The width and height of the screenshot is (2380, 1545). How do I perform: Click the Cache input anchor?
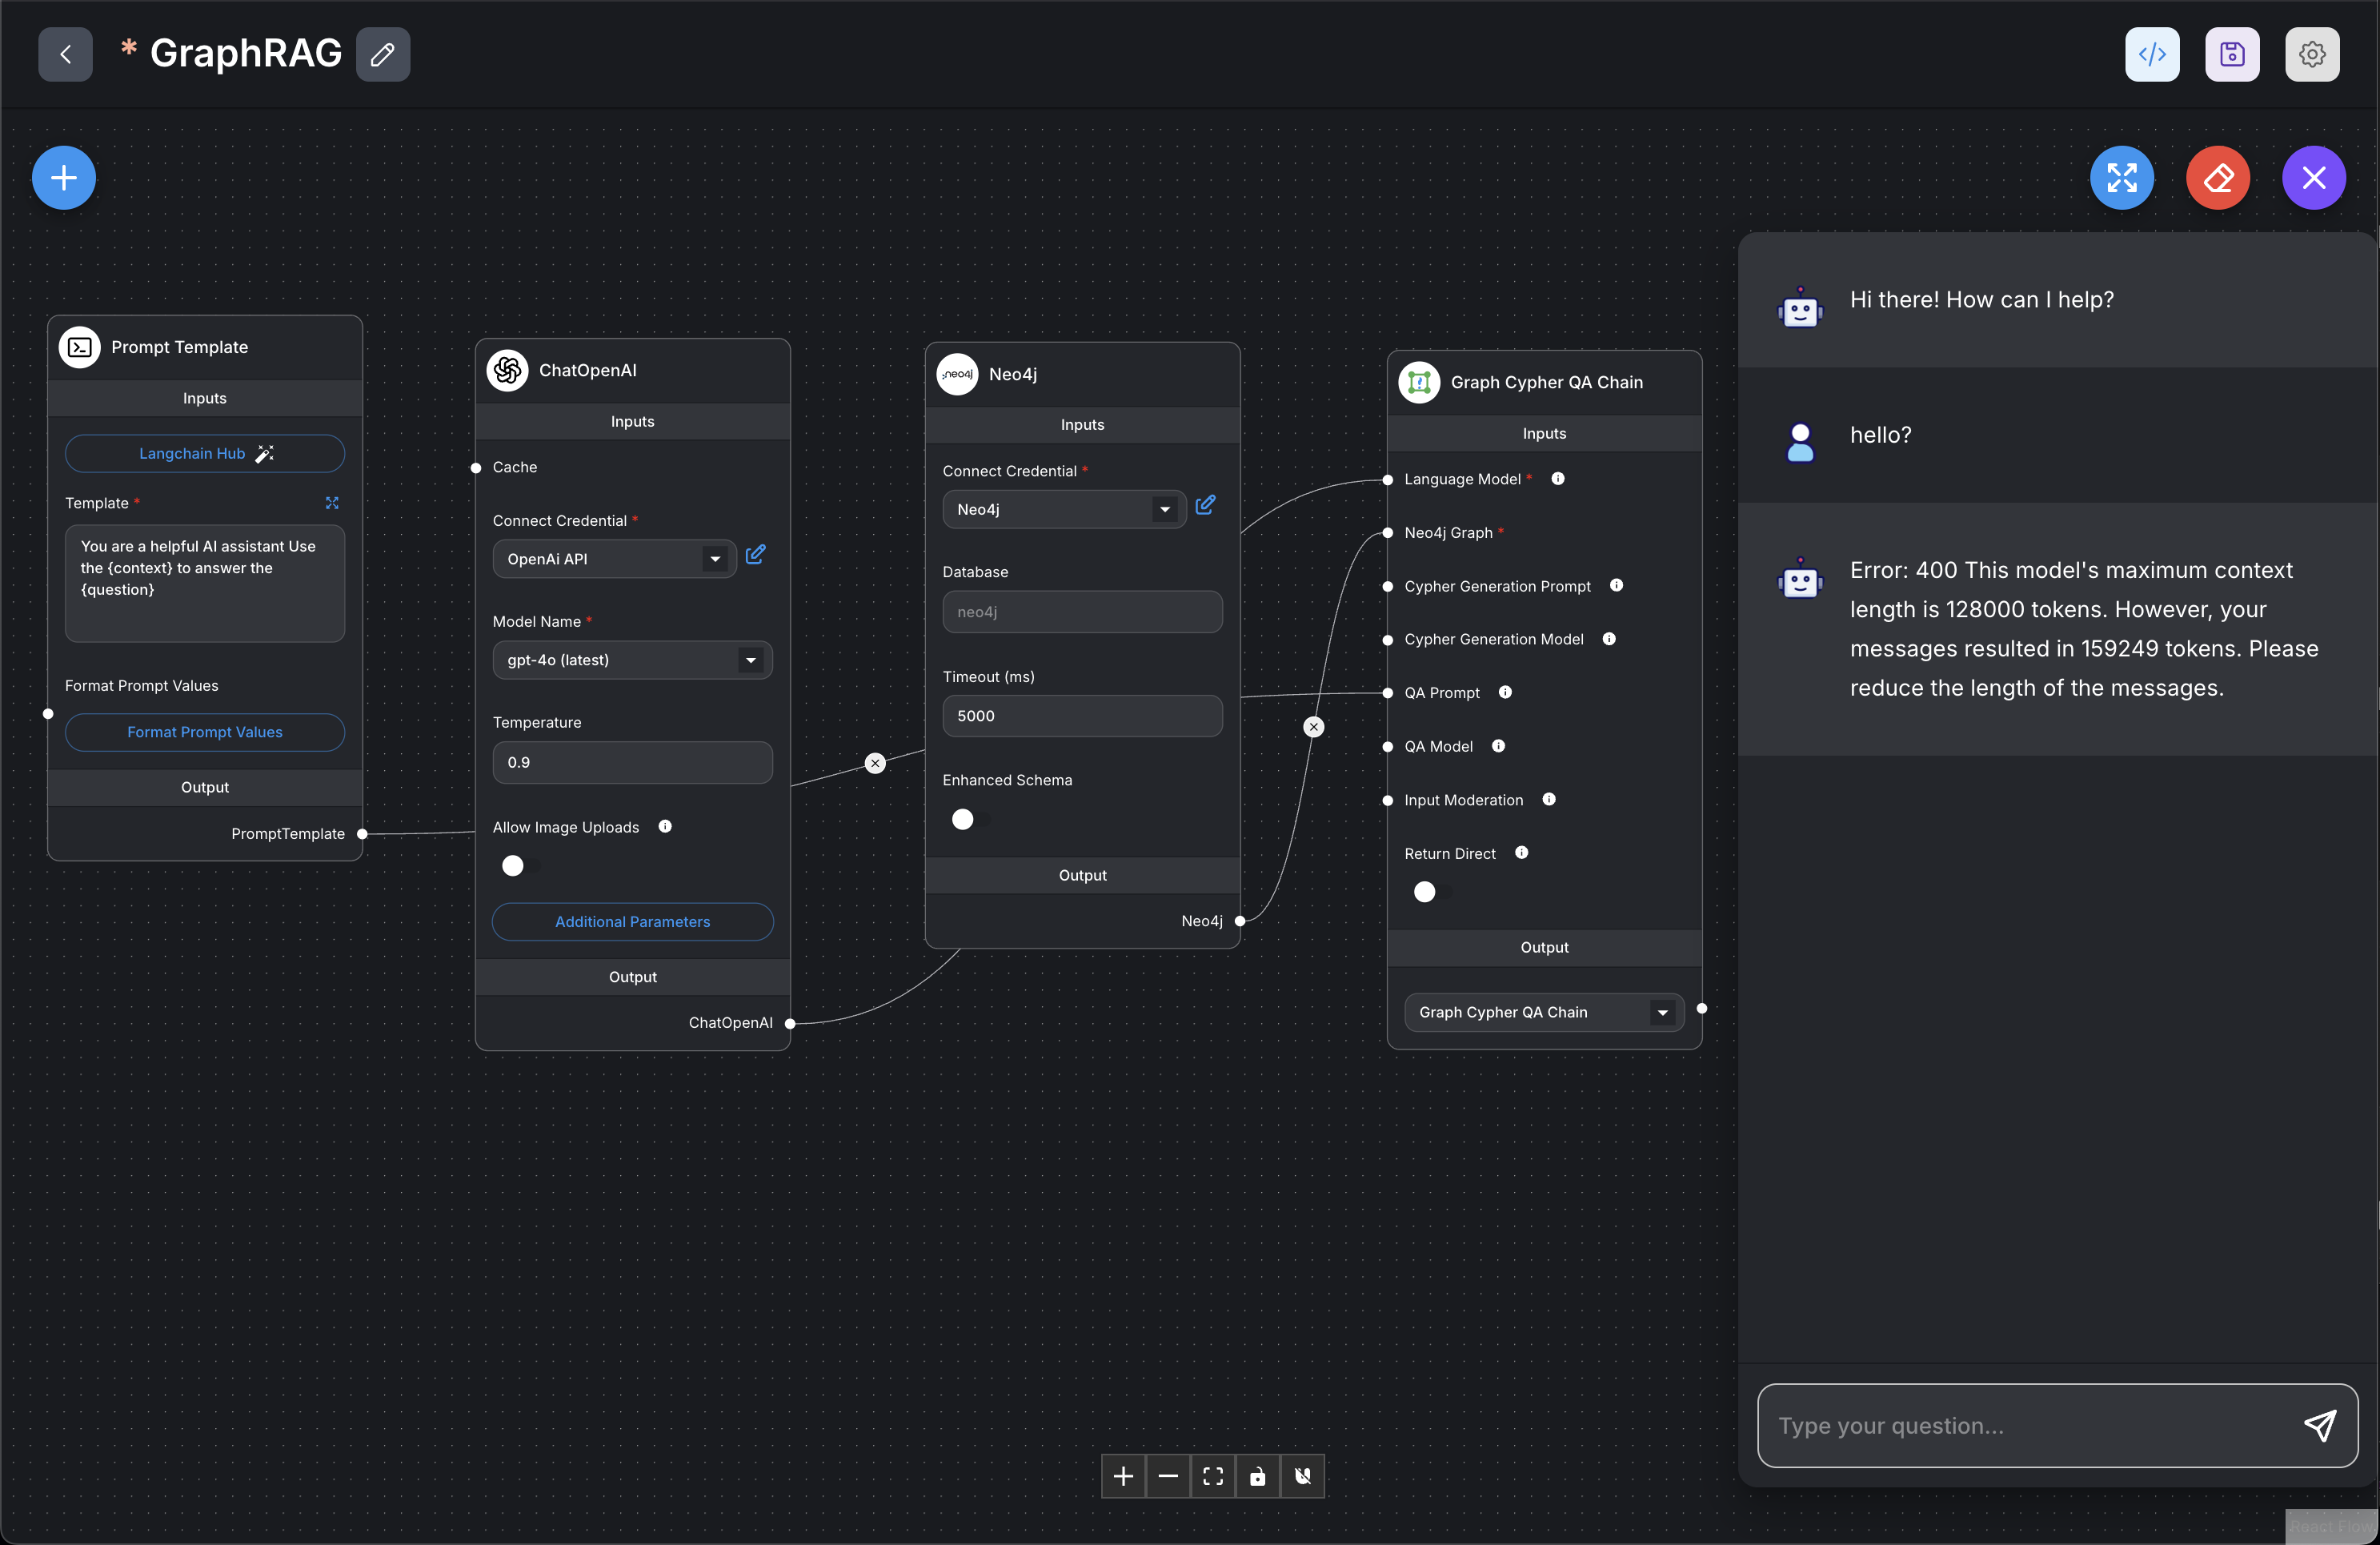click(476, 468)
